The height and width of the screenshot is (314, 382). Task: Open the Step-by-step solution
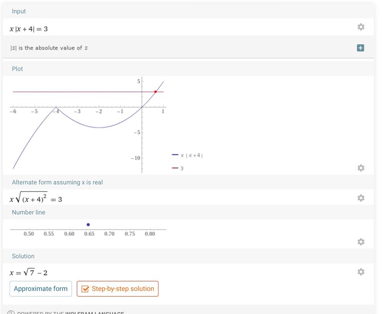pos(117,289)
